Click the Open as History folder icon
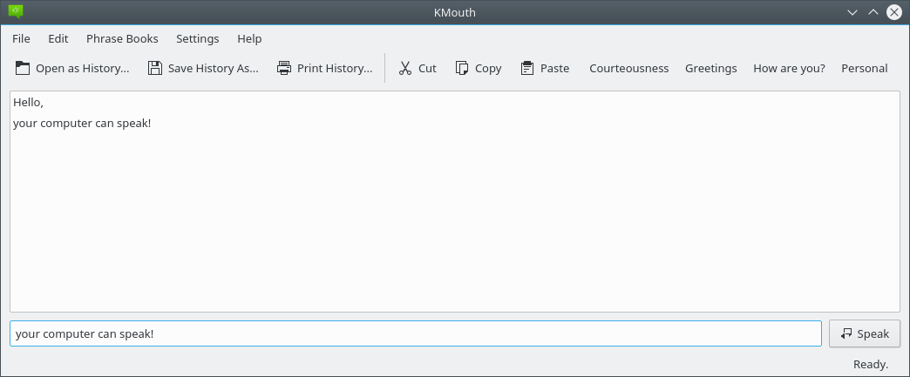 tap(23, 68)
